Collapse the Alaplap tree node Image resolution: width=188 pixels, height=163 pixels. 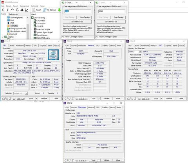point(2,37)
